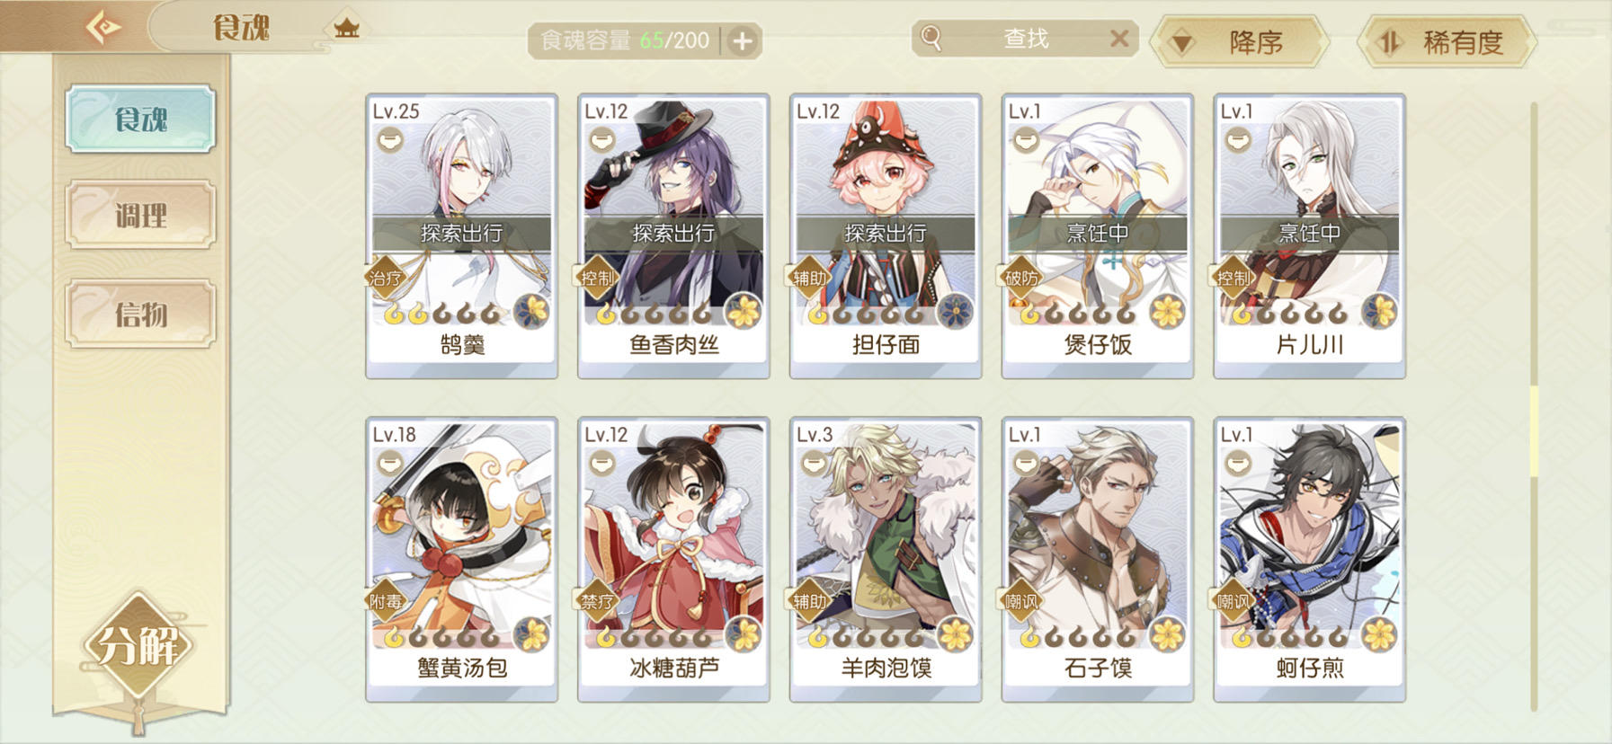This screenshot has width=1612, height=744.
Task: Click into the 查找 search field
Action: (x=1025, y=39)
